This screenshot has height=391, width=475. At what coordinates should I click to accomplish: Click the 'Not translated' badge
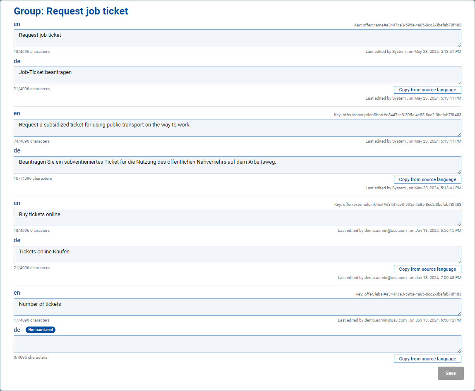coord(41,330)
